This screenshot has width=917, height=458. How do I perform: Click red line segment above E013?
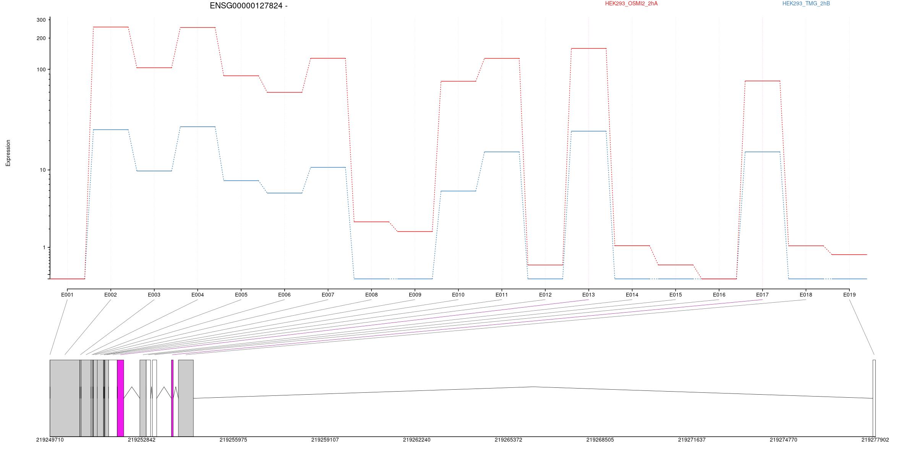pyautogui.click(x=589, y=48)
